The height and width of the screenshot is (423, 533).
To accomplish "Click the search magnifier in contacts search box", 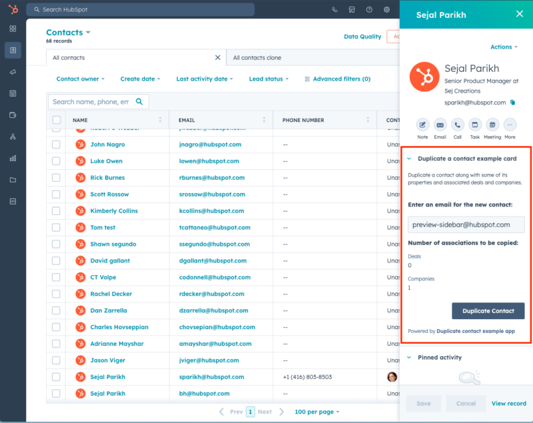I will pos(139,102).
